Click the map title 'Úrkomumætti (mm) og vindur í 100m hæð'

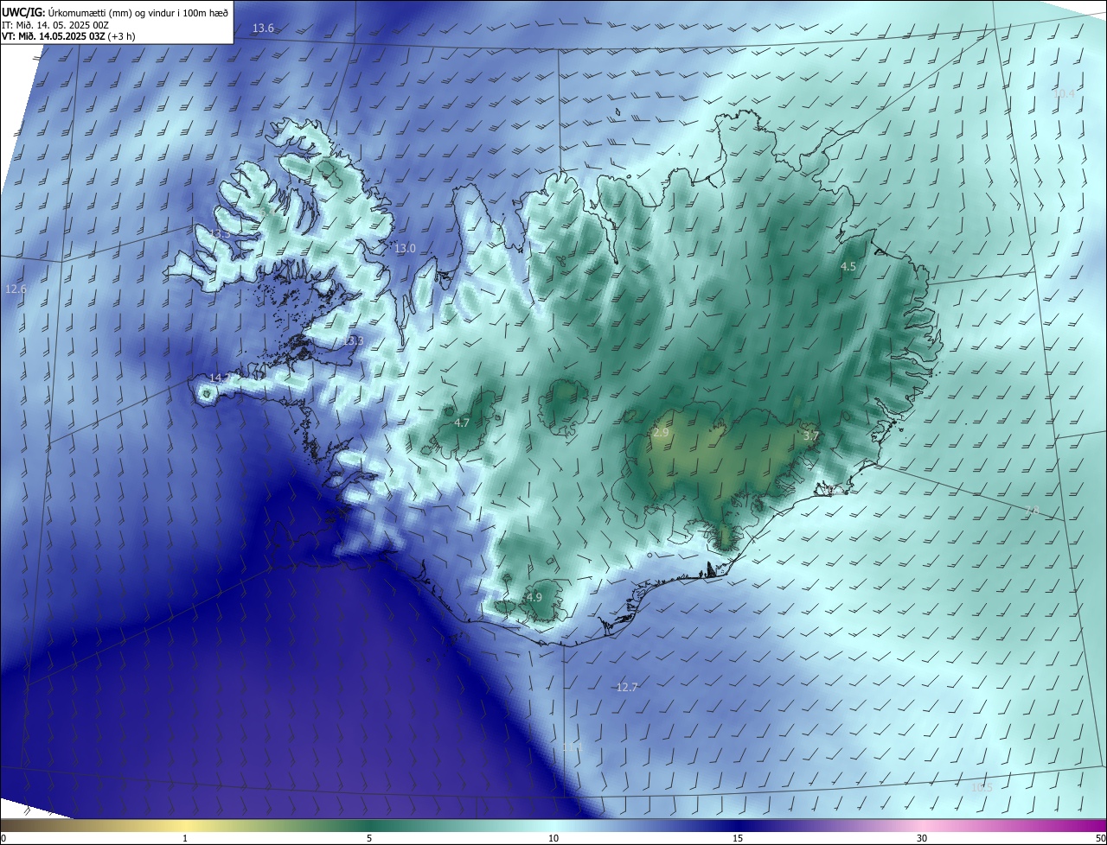click(x=139, y=11)
